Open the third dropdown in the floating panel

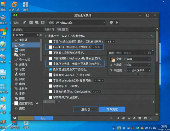tap(139, 70)
